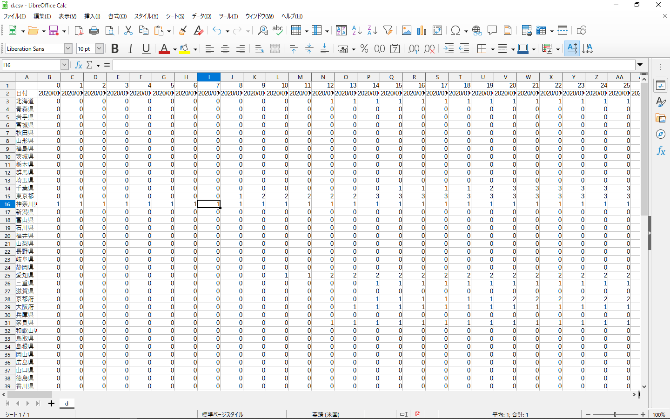Select column I header
The image size is (670, 419).
pyautogui.click(x=209, y=77)
